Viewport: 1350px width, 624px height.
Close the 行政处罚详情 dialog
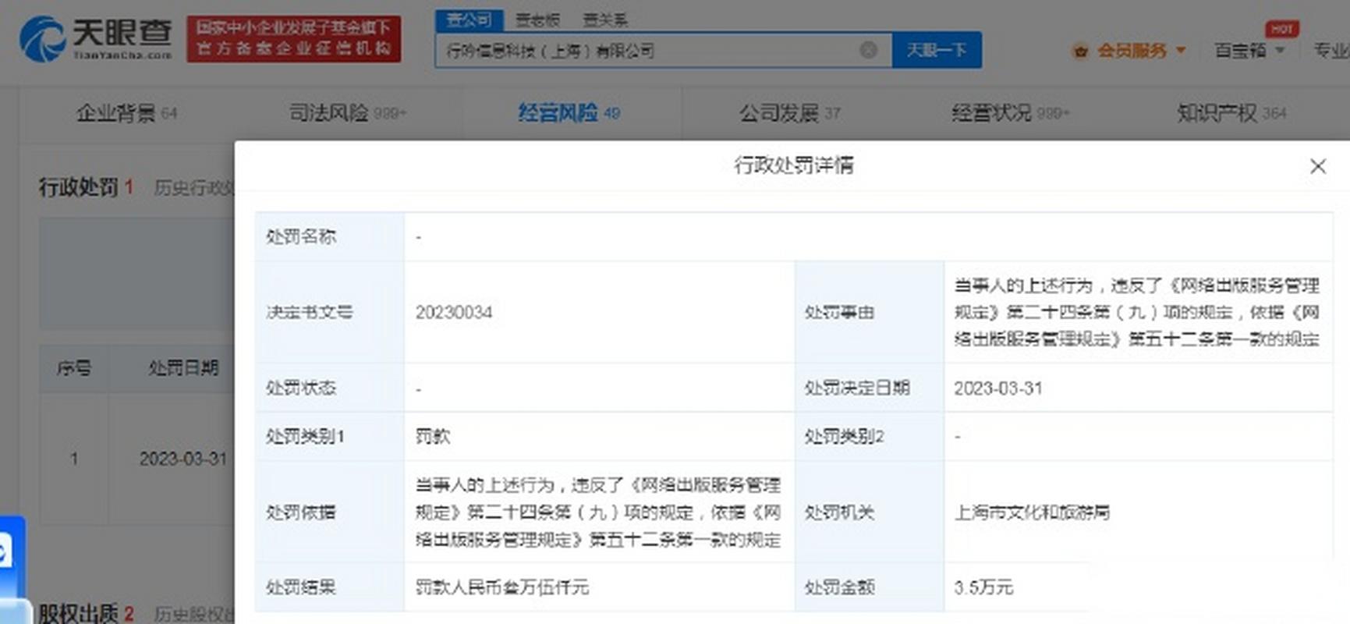(1317, 166)
